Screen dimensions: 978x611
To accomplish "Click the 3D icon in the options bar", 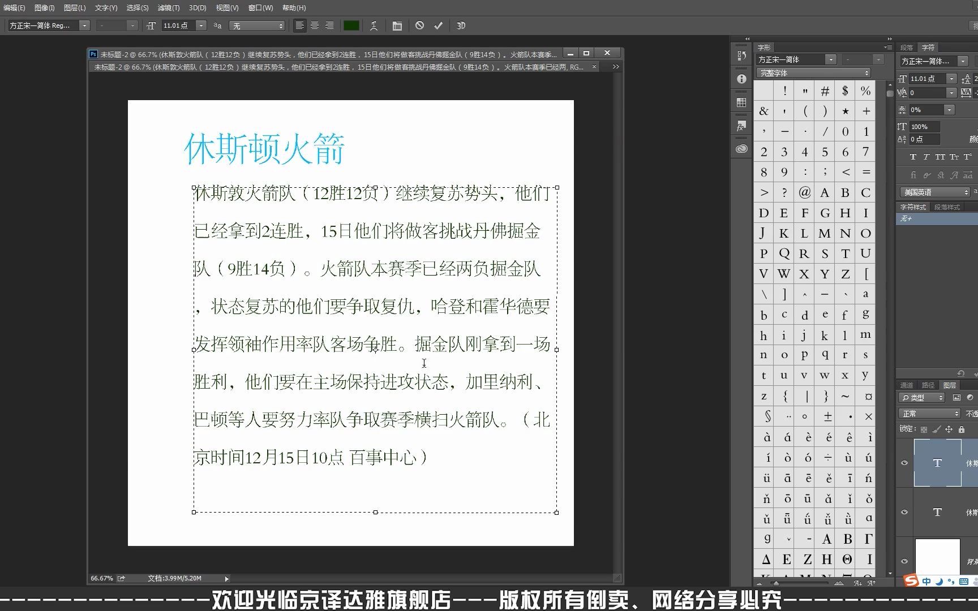I will pyautogui.click(x=461, y=25).
